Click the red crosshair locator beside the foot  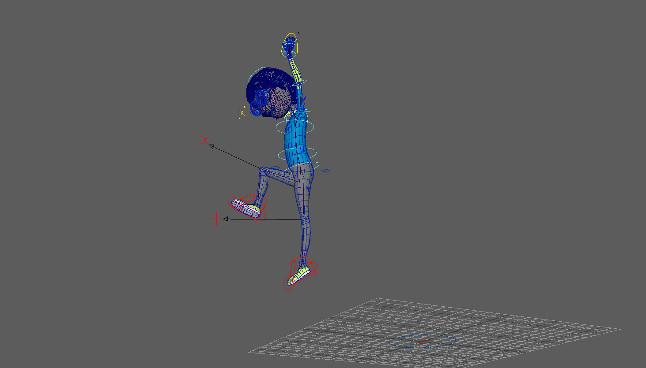[x=217, y=218]
